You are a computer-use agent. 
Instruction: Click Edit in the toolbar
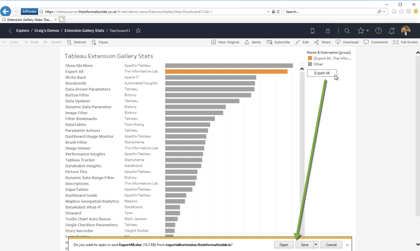point(302,42)
